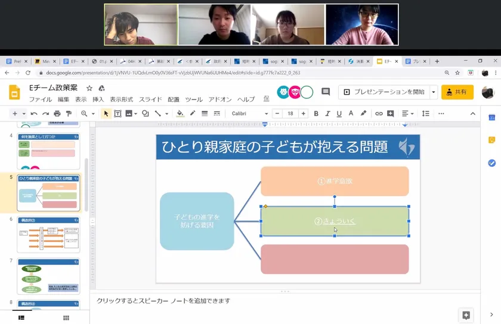Click the undo arrow
The width and height of the screenshot is (501, 324).
(x=34, y=113)
